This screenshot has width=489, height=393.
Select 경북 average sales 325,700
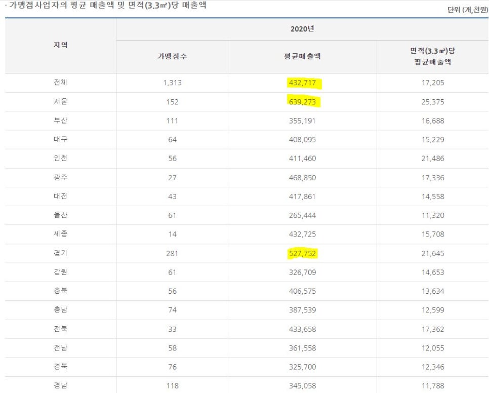point(302,367)
